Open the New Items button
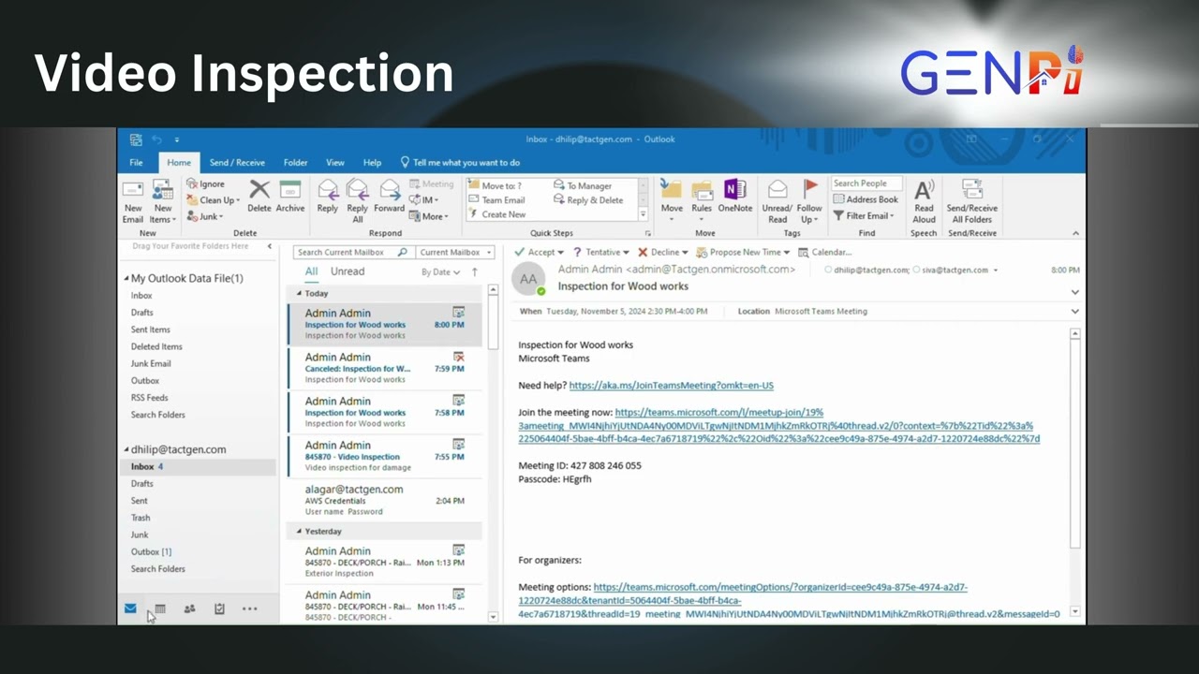Screen dimensions: 1199x674 click(x=163, y=201)
